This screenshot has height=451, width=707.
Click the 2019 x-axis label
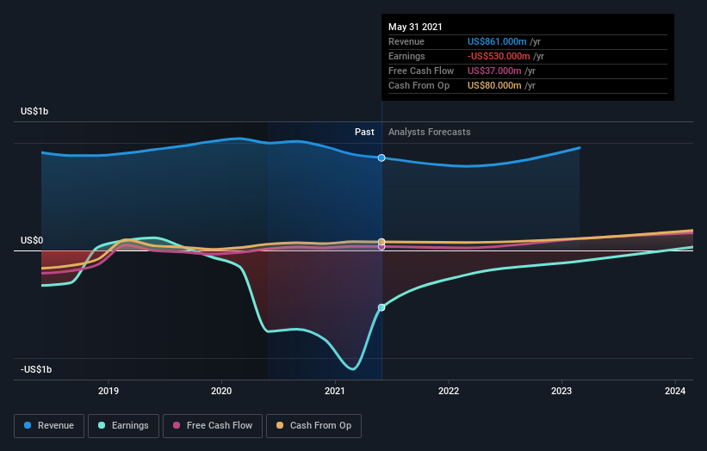[109, 391]
